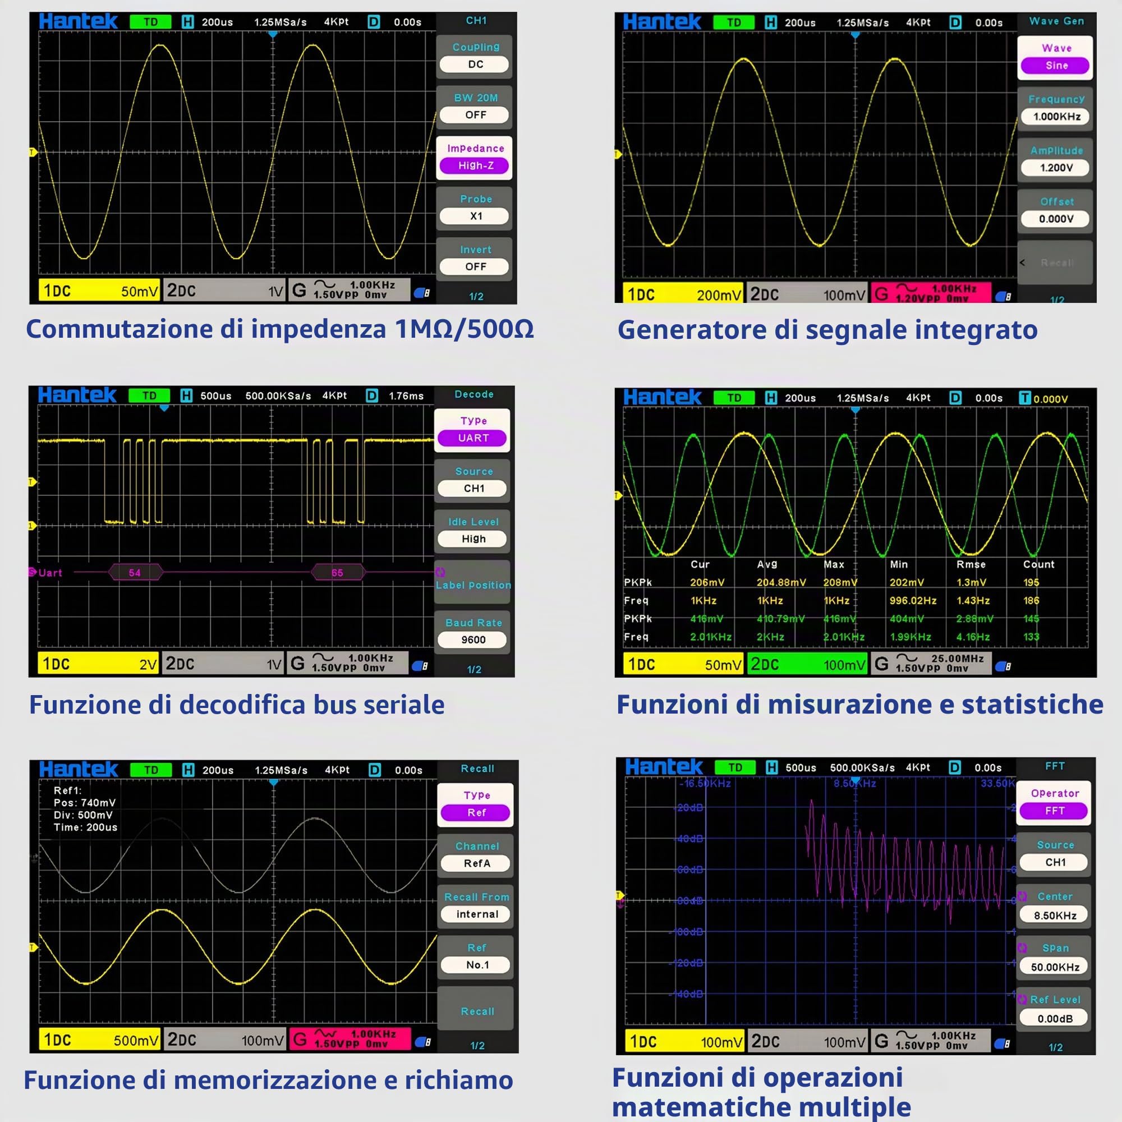Click the red G generator indicator showing 1.20Vpp
1122x1122 pixels.
point(931,293)
